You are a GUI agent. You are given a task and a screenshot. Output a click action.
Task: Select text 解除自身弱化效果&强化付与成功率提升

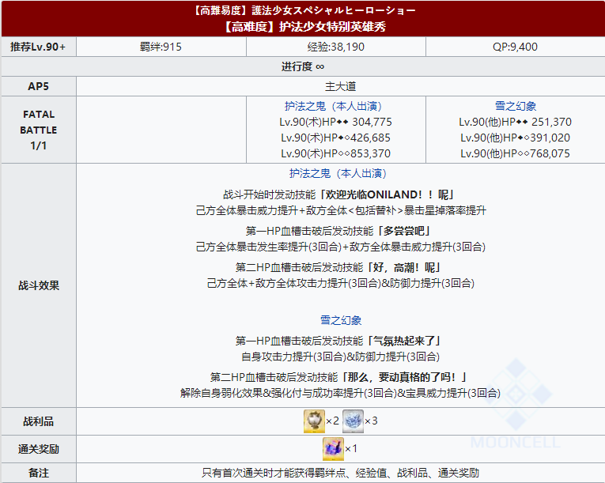pos(271,393)
